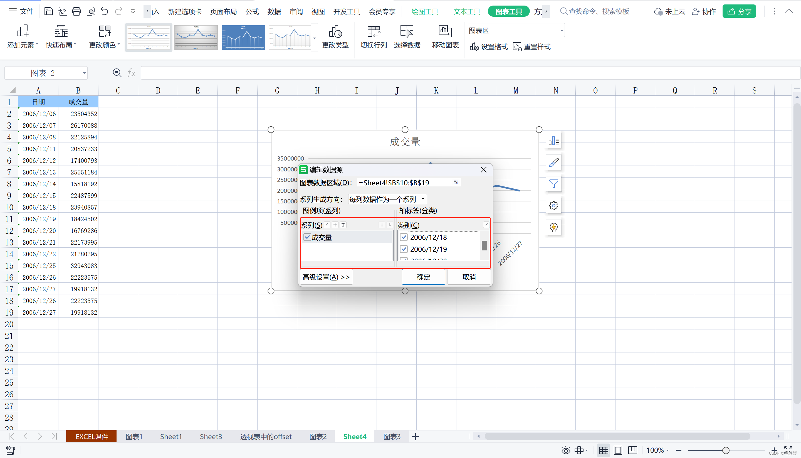
Task: Click chart style brush side button
Action: [553, 162]
